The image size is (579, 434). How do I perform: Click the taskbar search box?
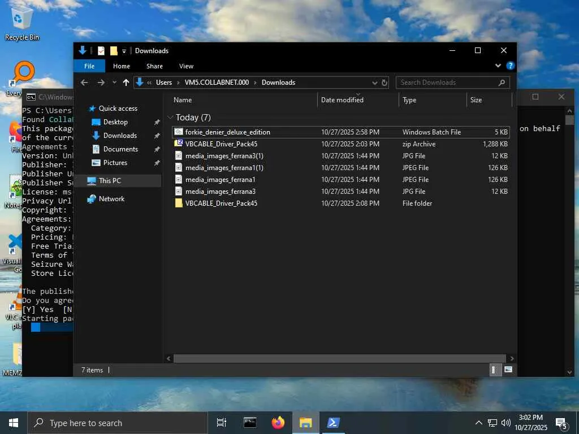pyautogui.click(x=118, y=423)
